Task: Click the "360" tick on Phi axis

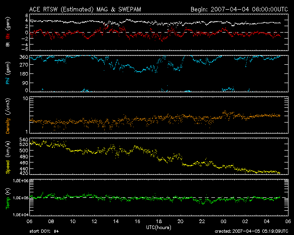Action: coord(24,57)
